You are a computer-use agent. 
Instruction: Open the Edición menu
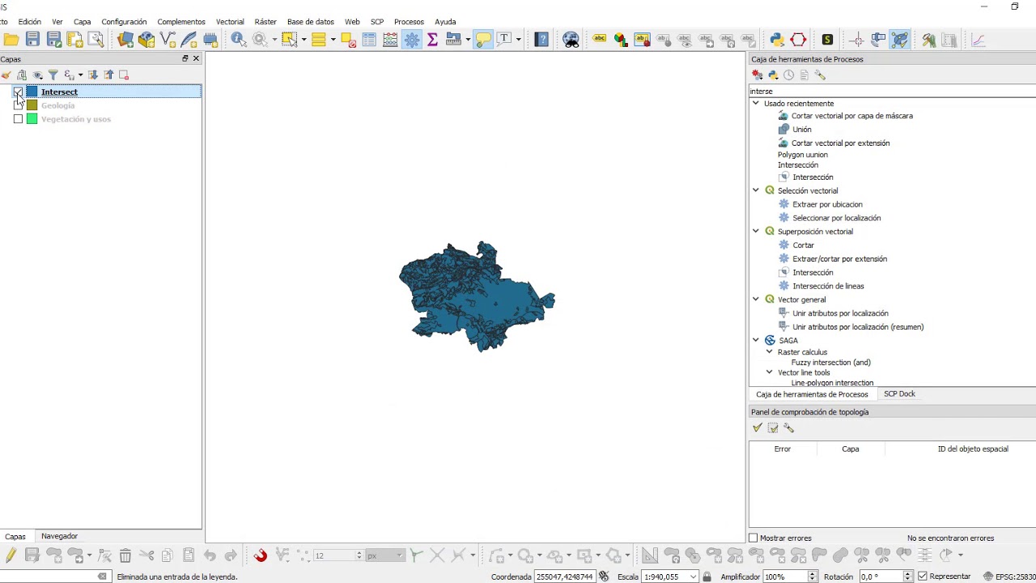(x=29, y=22)
